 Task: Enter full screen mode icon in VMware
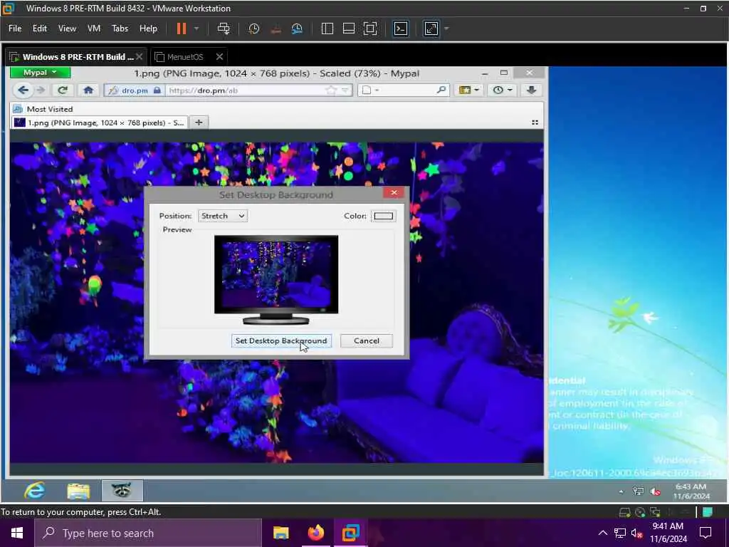(x=370, y=28)
